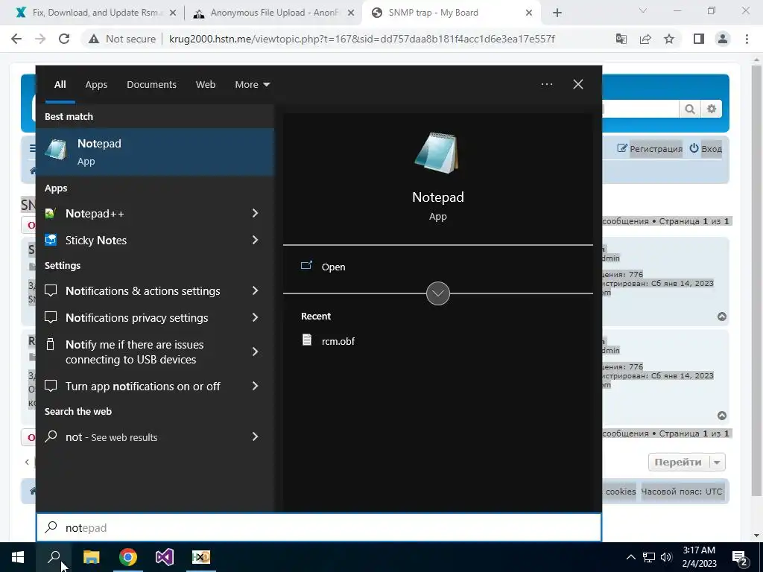Click the search text box with 'notepad'
The height and width of the screenshot is (572, 763).
point(319,527)
